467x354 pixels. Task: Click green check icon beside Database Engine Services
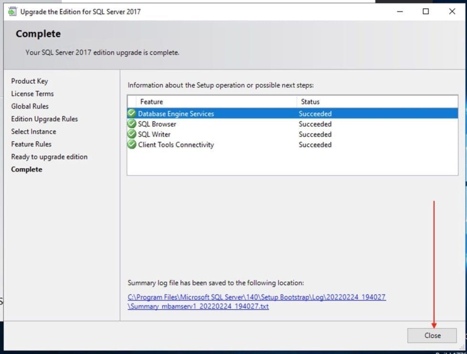tap(132, 114)
